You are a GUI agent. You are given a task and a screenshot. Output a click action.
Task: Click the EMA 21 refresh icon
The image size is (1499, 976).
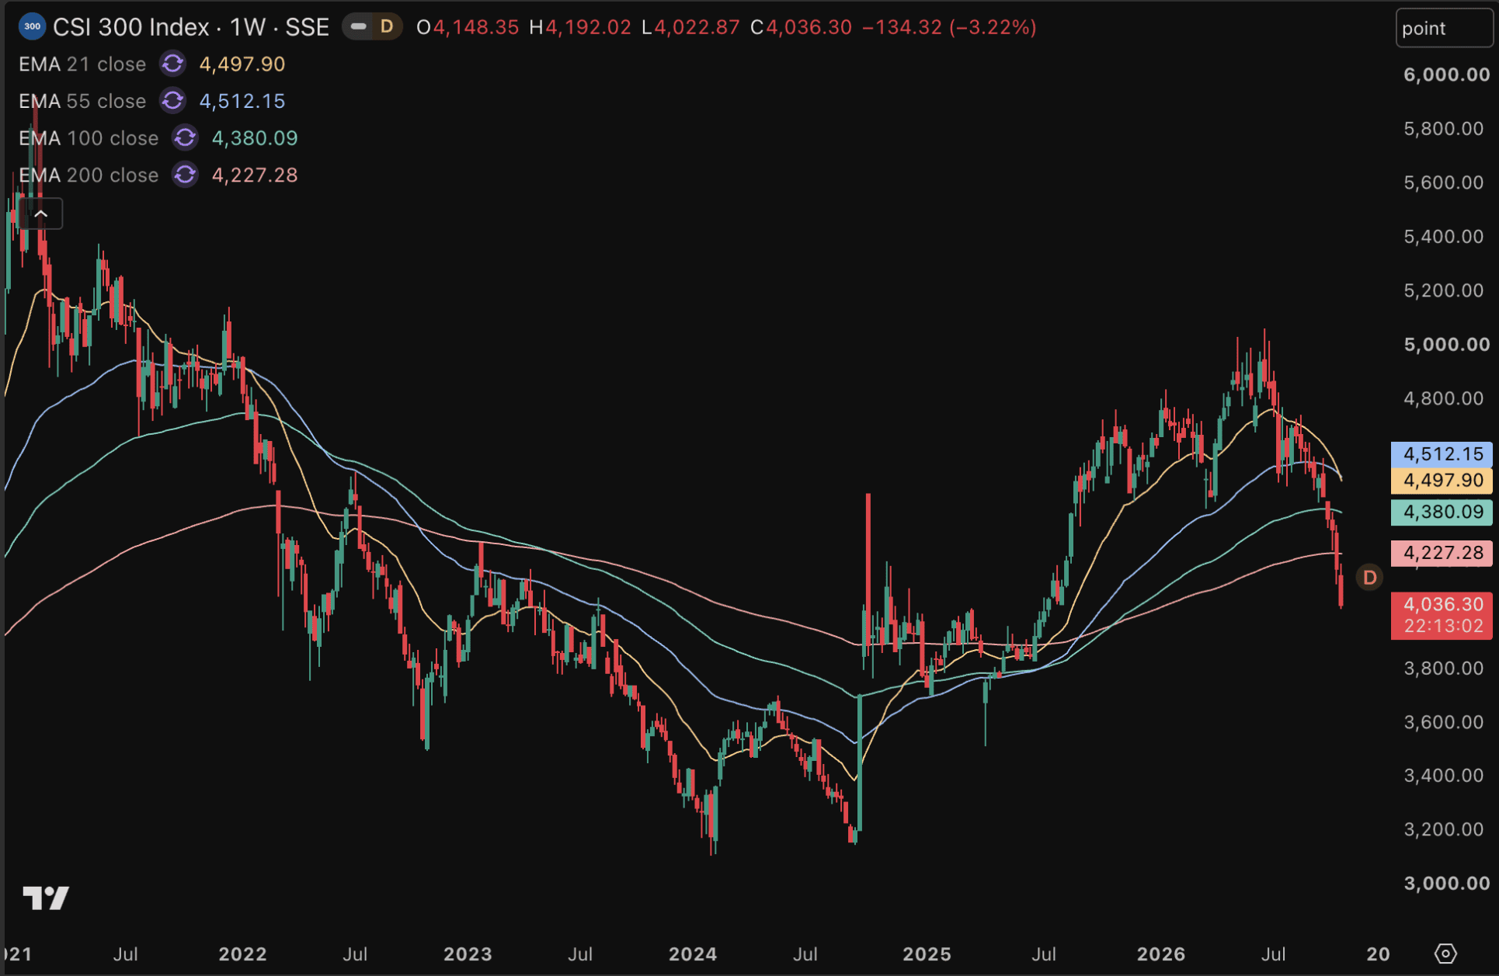click(172, 64)
